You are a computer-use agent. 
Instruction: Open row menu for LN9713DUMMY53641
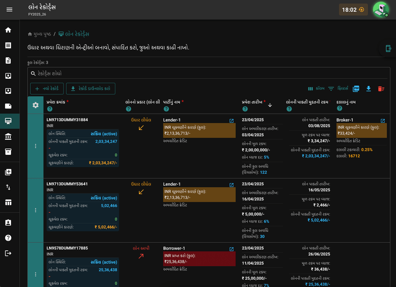click(x=36, y=210)
